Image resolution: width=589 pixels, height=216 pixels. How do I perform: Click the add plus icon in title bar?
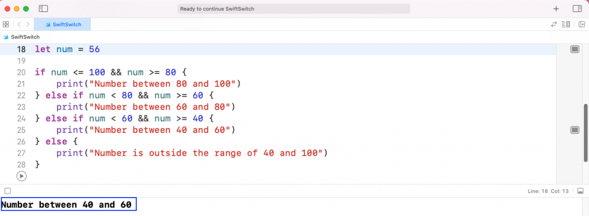[556, 9]
